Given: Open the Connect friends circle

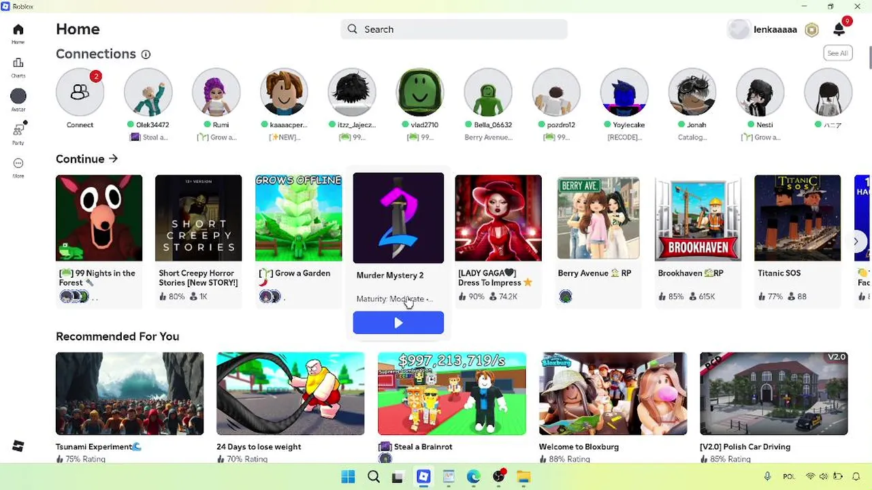Looking at the screenshot, I should click(x=80, y=93).
